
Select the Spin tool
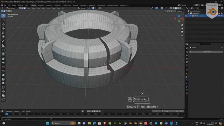(x=3, y=79)
